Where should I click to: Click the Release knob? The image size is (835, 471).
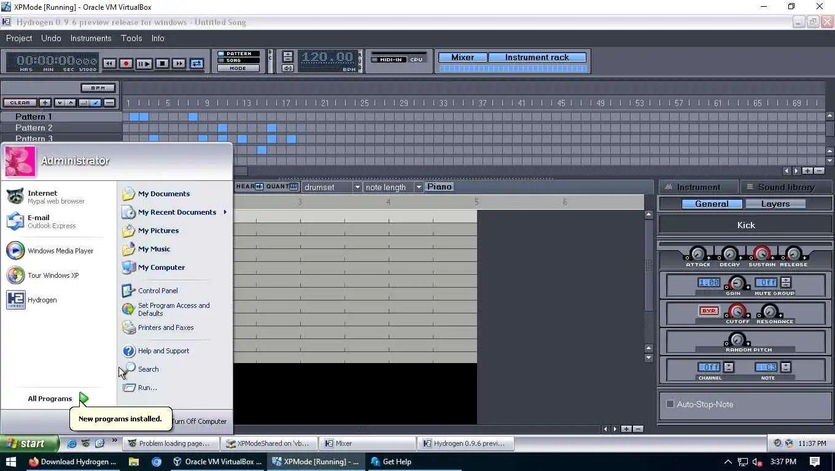pos(794,253)
